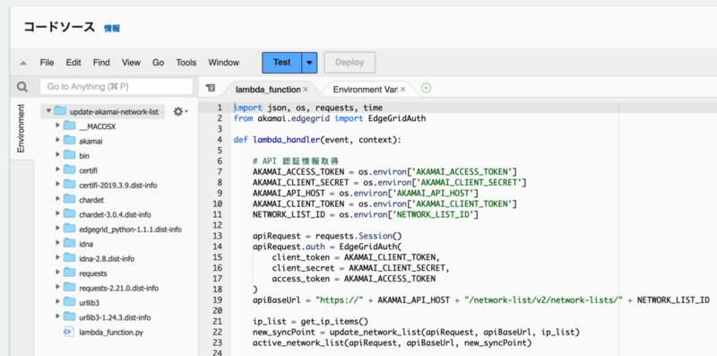Collapse the menu bar with up arrow

23,63
